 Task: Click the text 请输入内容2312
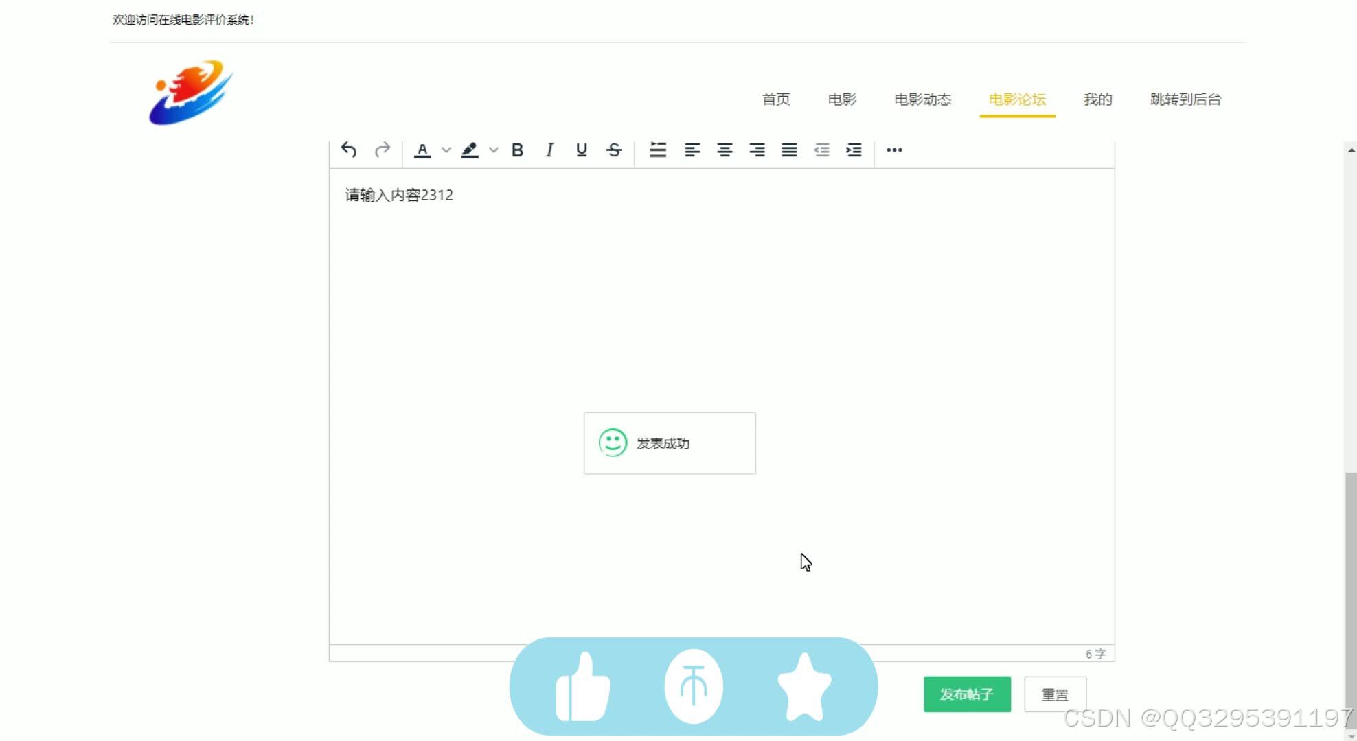(399, 195)
